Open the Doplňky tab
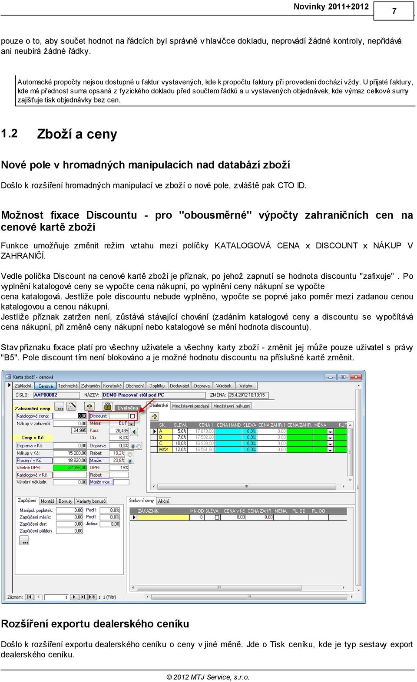 pos(157,385)
